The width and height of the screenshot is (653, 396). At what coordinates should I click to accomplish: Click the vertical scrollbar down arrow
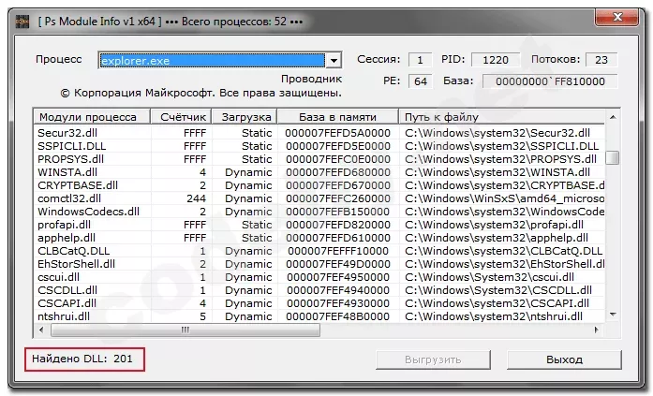click(x=613, y=315)
